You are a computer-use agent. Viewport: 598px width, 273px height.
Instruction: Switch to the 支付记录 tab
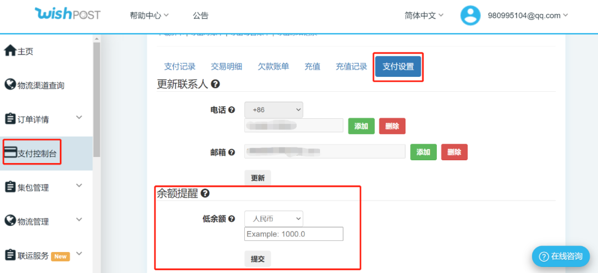pos(180,67)
